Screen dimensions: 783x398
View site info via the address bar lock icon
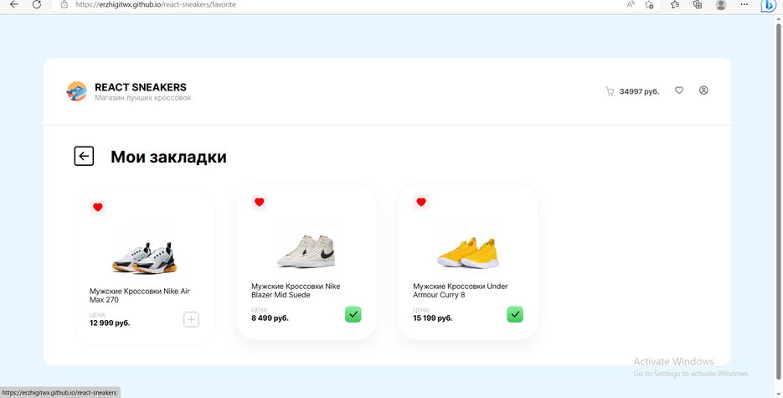click(64, 4)
